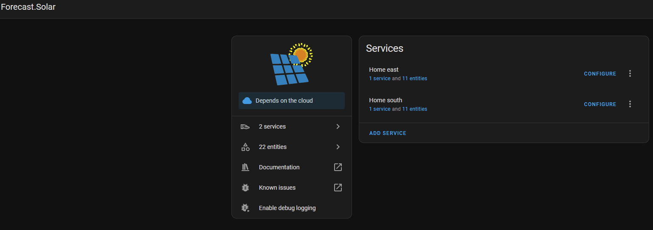Expand the 2 services chevron

tap(338, 126)
